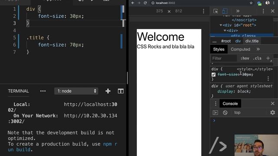Open the style source link
This screenshot has height=156, width=278.
point(255,69)
